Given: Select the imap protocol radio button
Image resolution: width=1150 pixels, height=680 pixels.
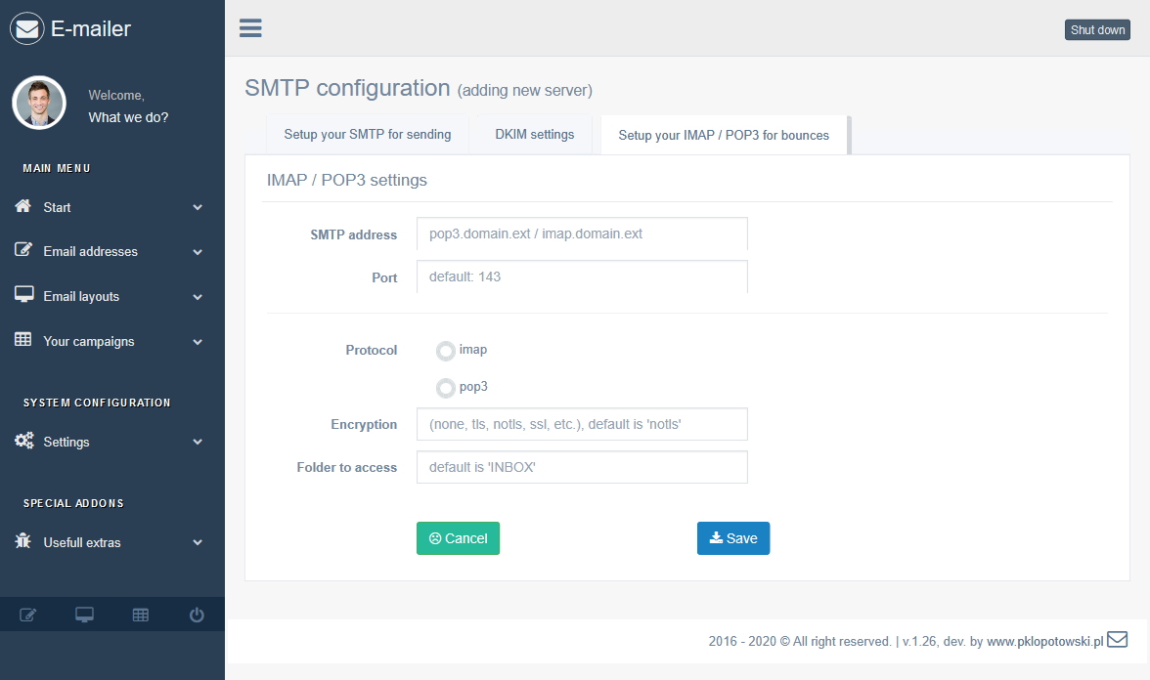Looking at the screenshot, I should 446,351.
